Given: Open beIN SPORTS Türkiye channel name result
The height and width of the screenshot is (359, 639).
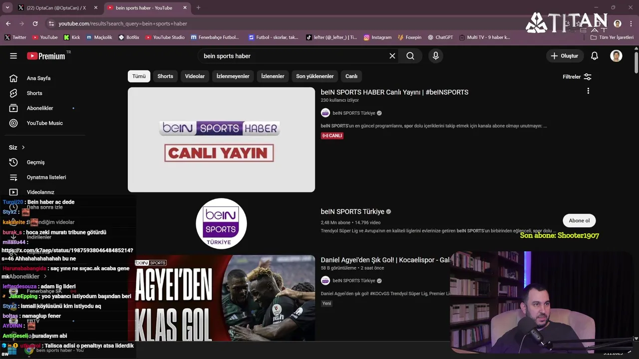Looking at the screenshot, I should (352, 211).
